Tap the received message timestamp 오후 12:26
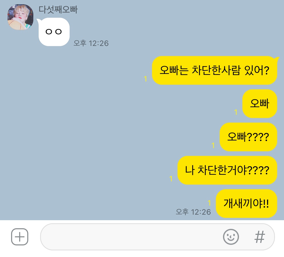The width and height of the screenshot is (284, 257). point(91,43)
